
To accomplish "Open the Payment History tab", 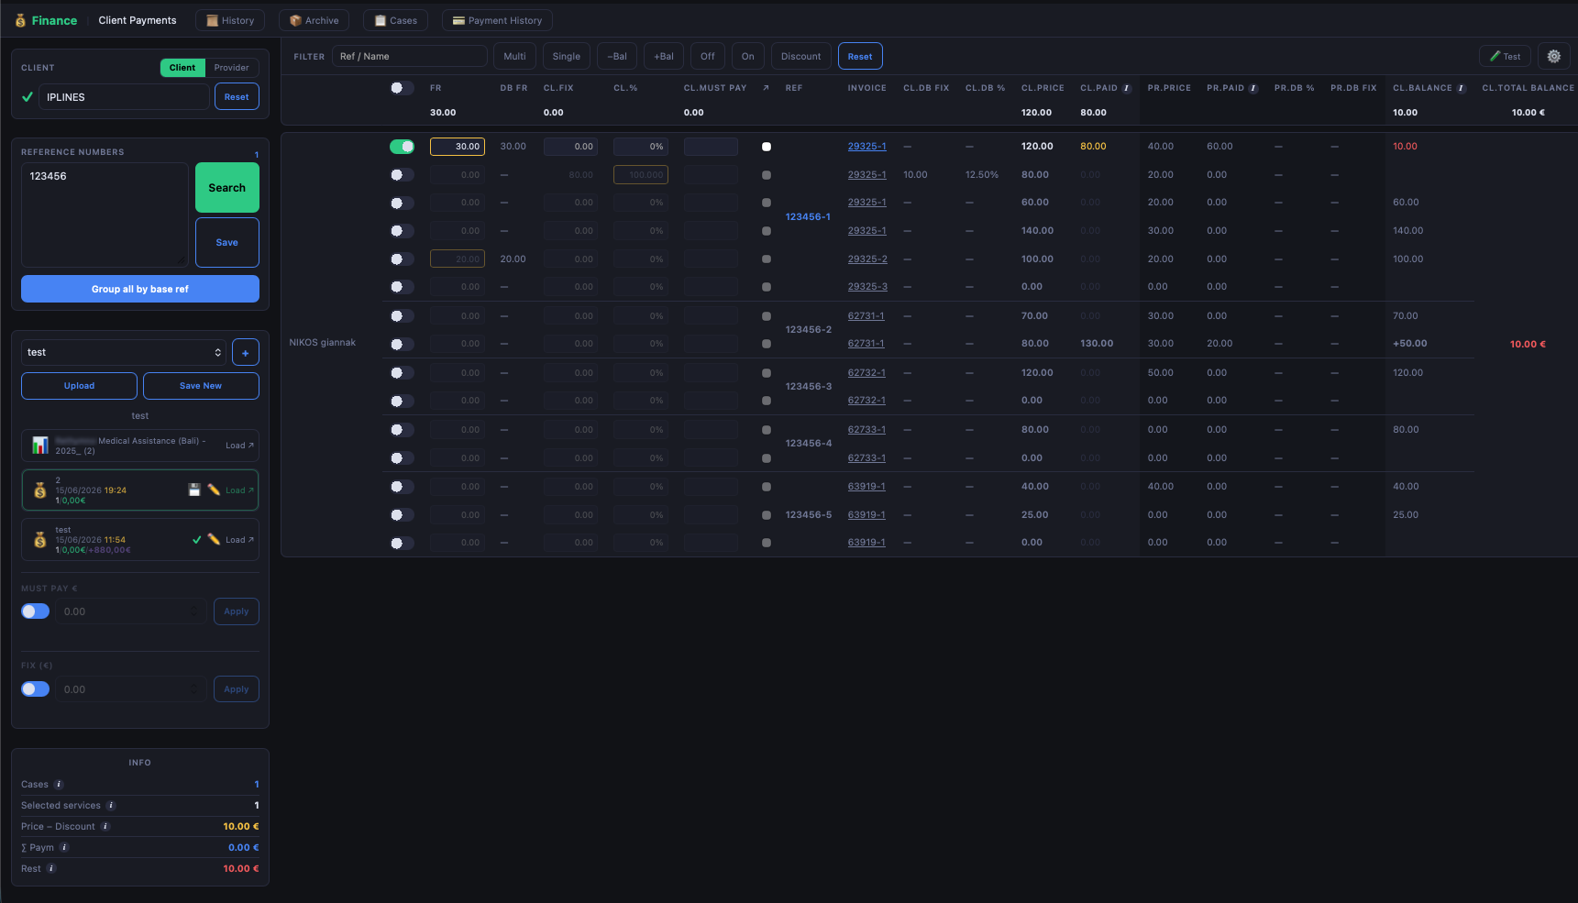I will tap(497, 20).
